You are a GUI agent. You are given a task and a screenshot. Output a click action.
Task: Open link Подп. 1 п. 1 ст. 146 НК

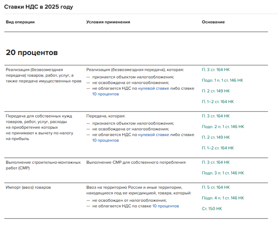(x=222, y=80)
